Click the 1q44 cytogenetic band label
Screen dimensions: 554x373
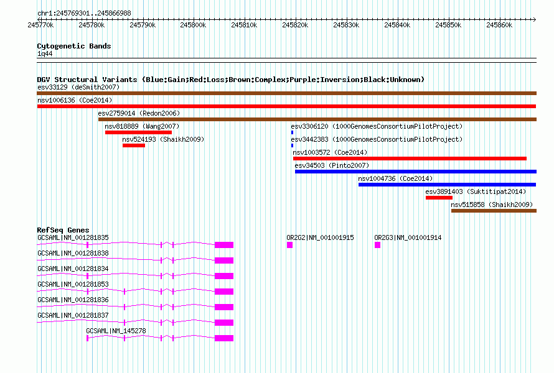click(45, 53)
